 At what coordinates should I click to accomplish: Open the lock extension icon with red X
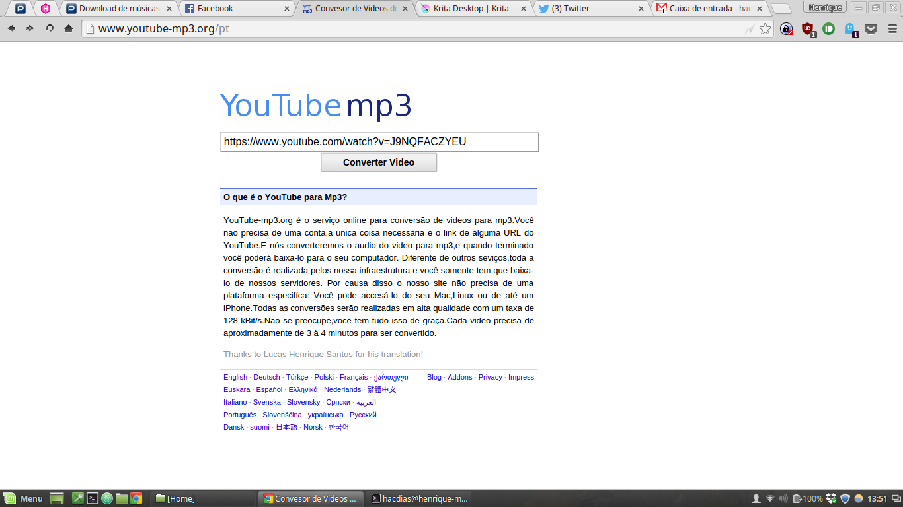tap(787, 28)
